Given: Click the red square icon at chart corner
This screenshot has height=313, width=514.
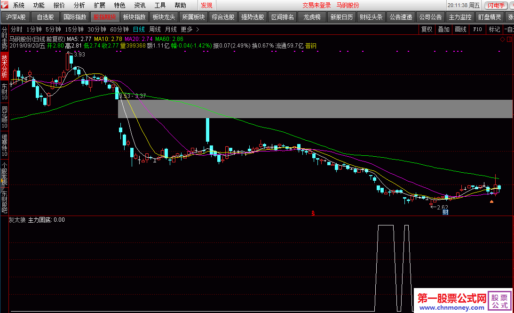Looking at the screenshot, I should click(509, 40).
